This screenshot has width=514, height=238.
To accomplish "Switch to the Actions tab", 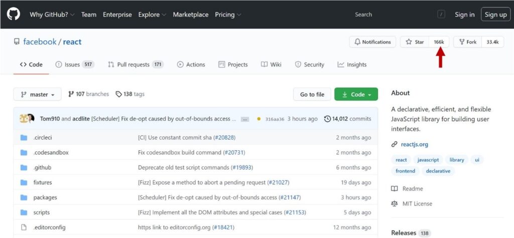I will (x=191, y=65).
